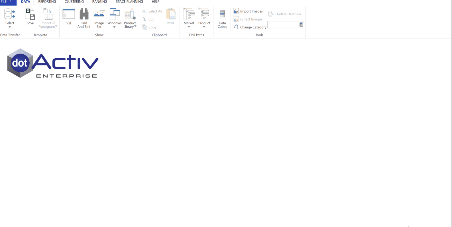
Task: Click the Import Images label
Action: click(251, 11)
